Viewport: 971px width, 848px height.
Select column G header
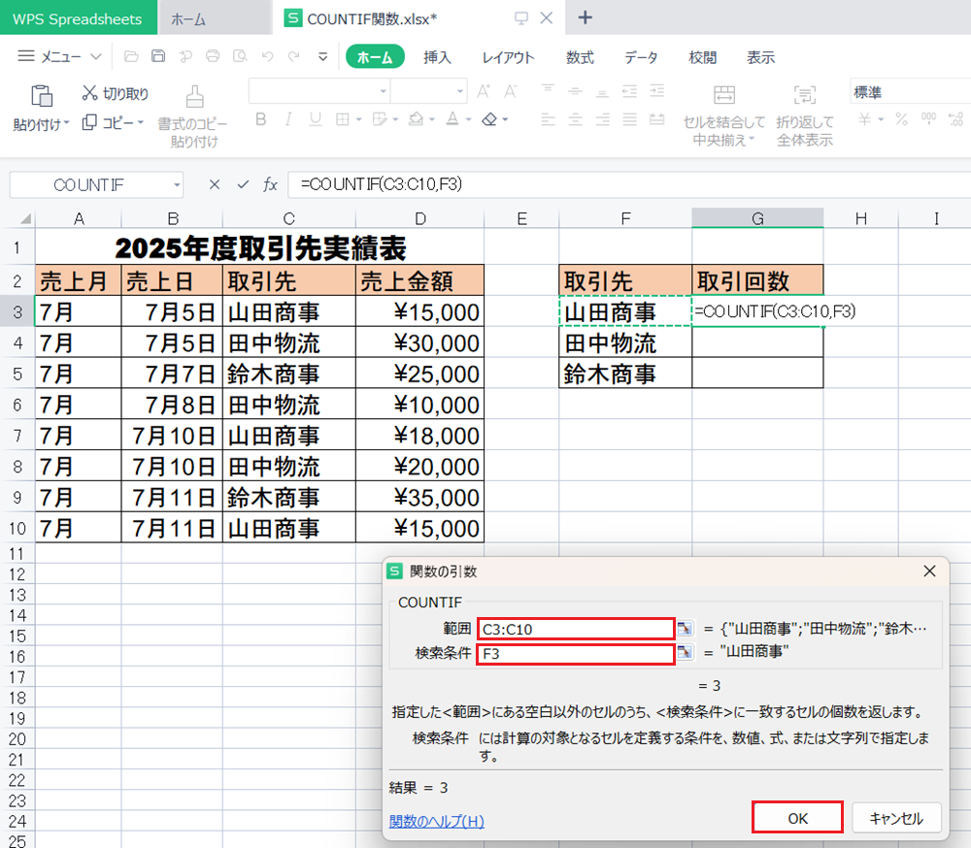pyautogui.click(x=757, y=218)
